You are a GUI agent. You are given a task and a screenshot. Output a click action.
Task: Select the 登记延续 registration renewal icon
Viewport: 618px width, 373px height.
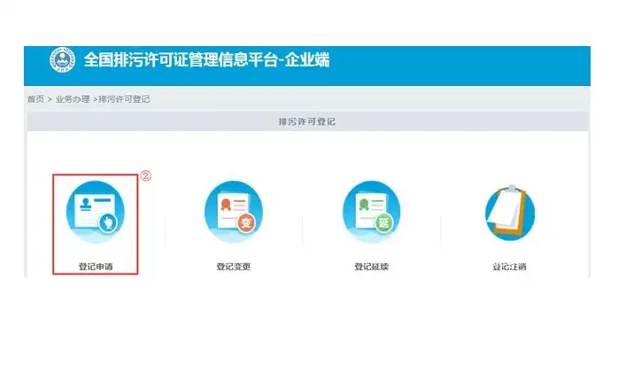click(372, 212)
